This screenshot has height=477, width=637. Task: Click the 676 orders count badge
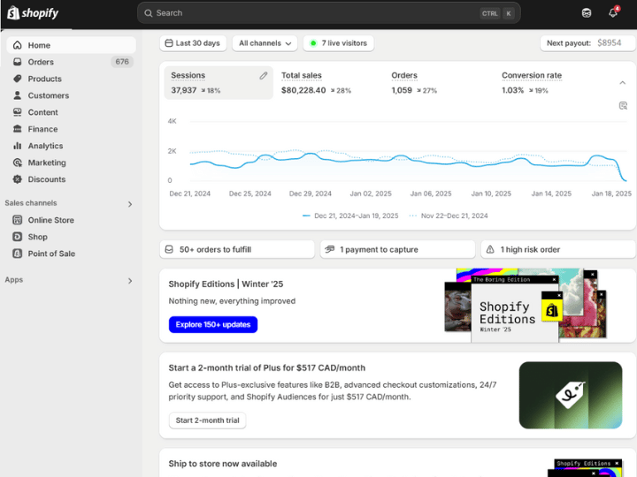[x=122, y=62]
